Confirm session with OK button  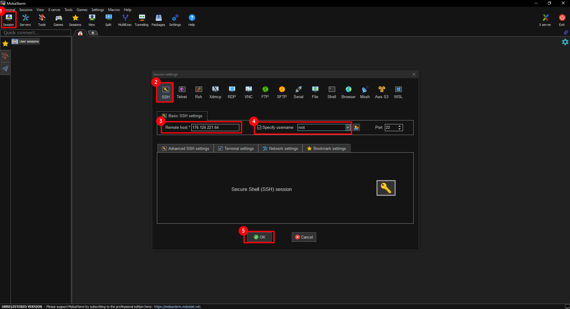pyautogui.click(x=259, y=237)
